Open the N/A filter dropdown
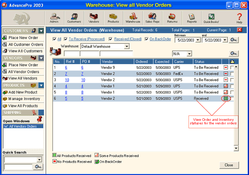The width and height of the screenshot is (249, 175). click(189, 54)
